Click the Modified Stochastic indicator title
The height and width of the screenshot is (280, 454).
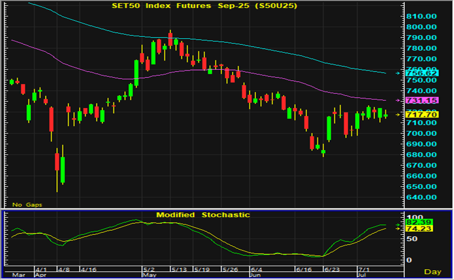[203, 215]
